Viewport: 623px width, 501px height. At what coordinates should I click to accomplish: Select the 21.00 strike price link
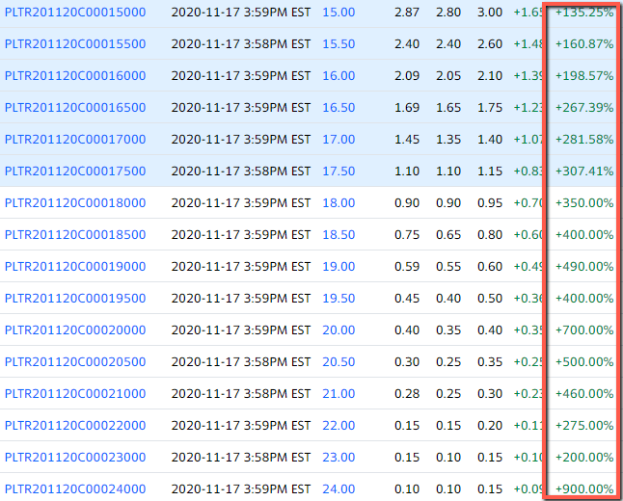(x=339, y=393)
